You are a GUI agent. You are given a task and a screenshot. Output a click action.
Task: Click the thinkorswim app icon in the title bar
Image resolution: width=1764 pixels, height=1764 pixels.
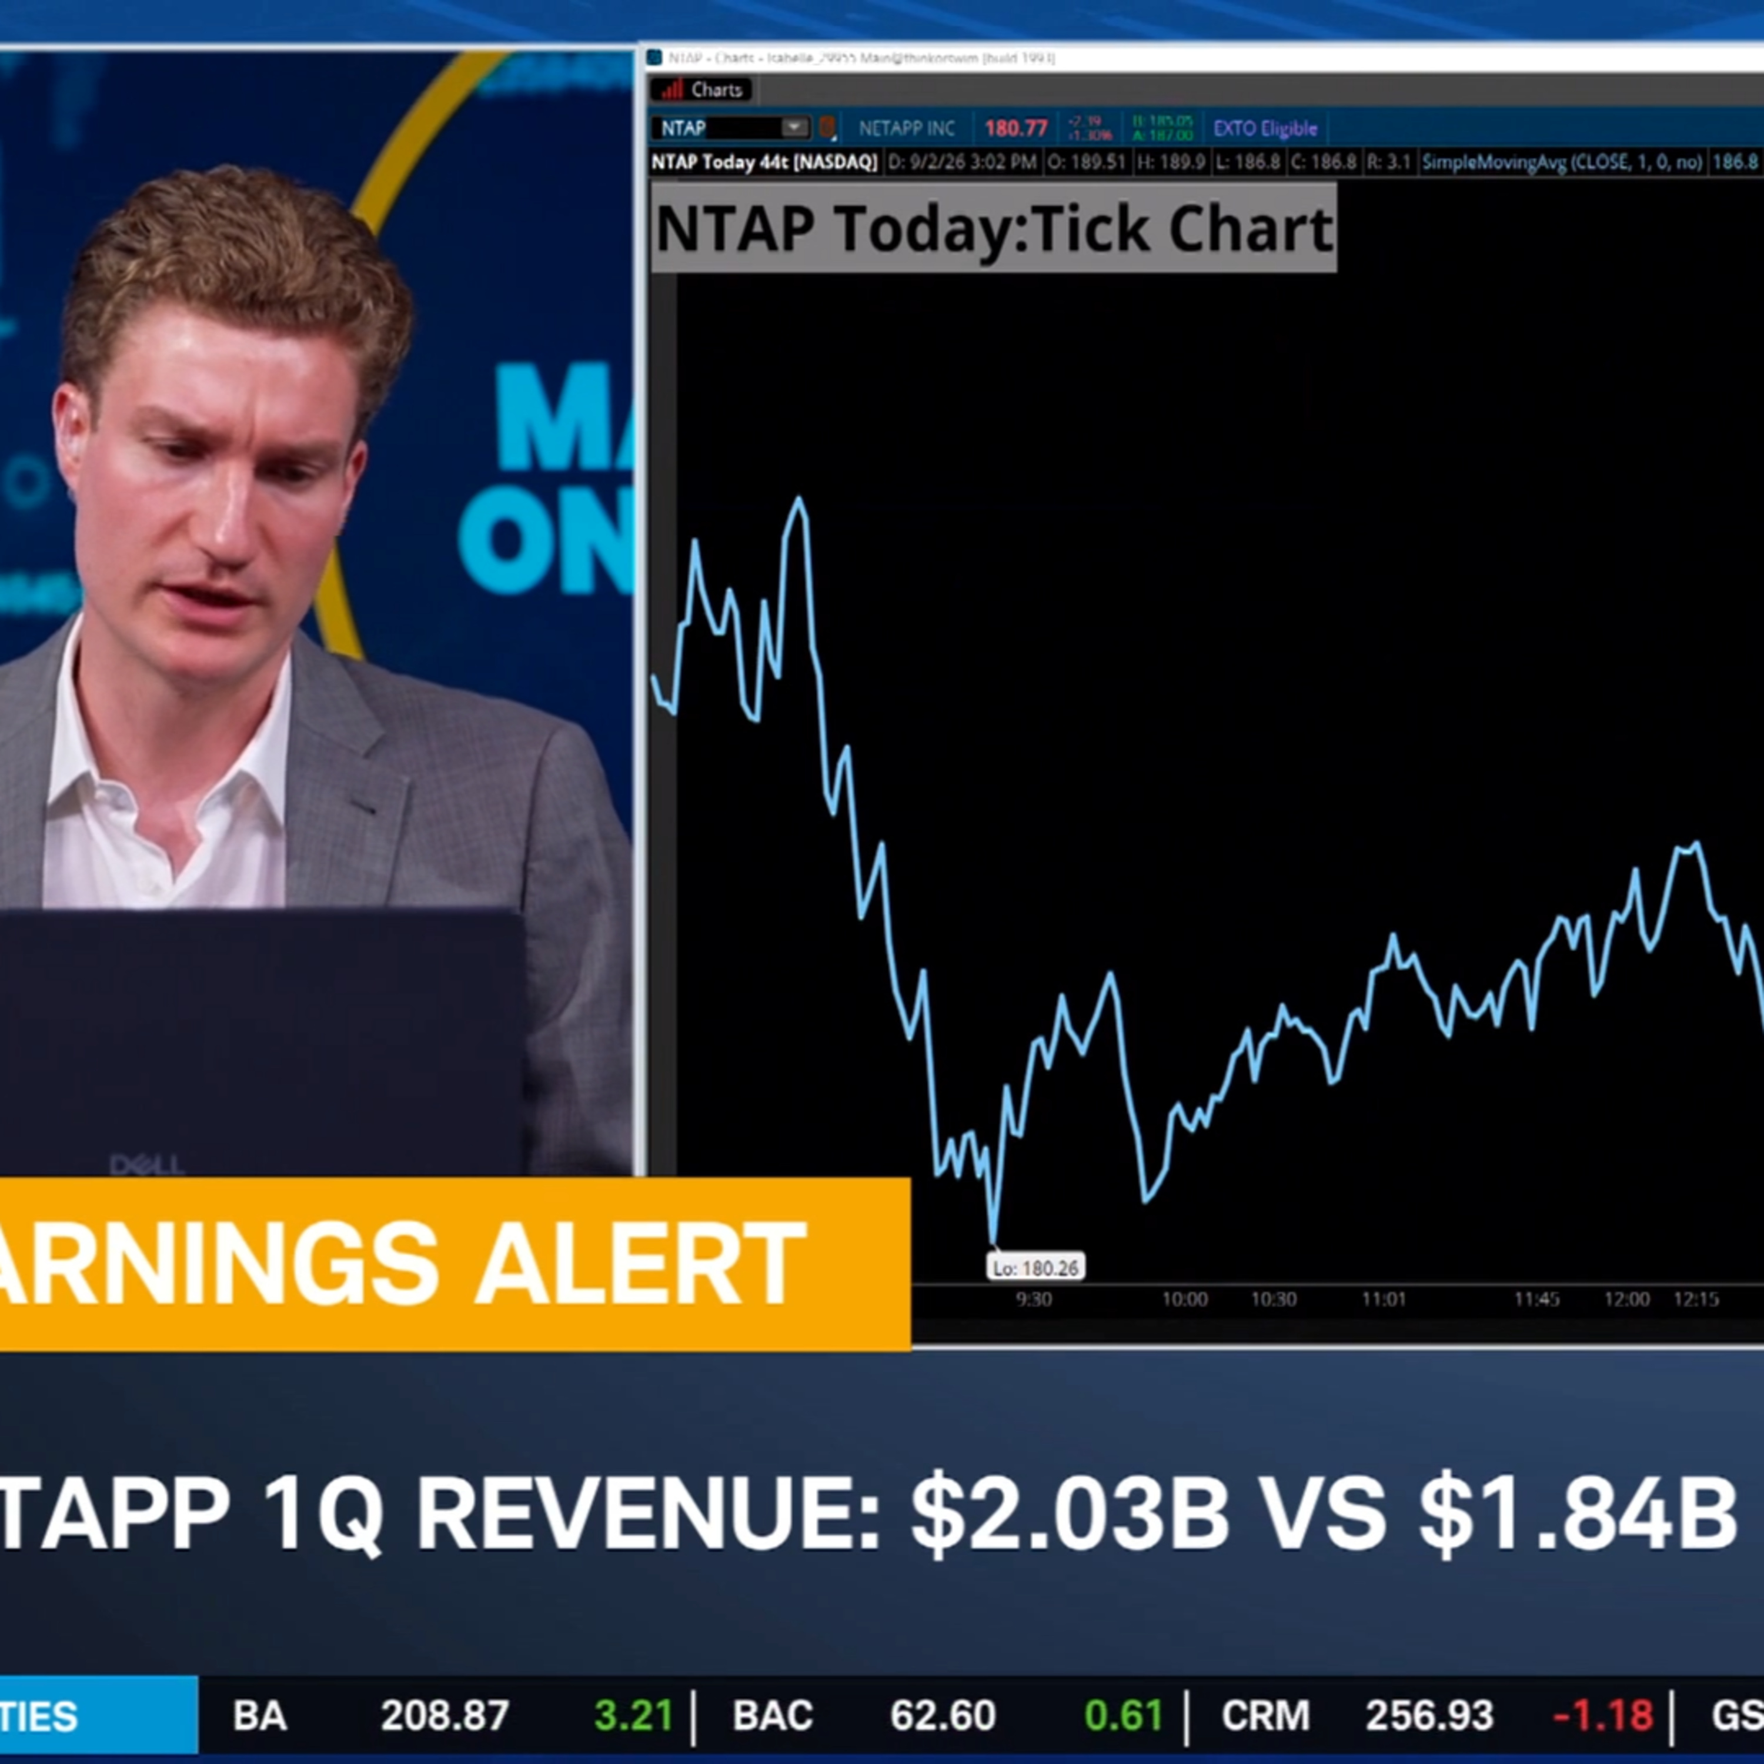click(x=654, y=58)
